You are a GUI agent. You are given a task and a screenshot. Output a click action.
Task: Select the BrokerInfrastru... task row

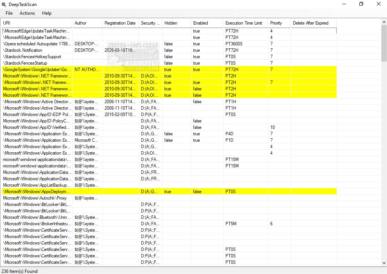(x=169, y=223)
